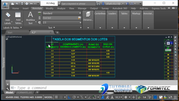Add a new layout with plus button
The height and width of the screenshot is (101, 179).
click(37, 92)
